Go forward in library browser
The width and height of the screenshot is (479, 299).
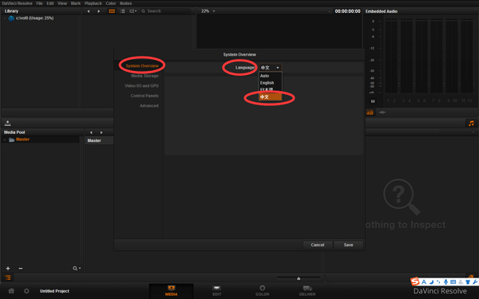(x=98, y=11)
